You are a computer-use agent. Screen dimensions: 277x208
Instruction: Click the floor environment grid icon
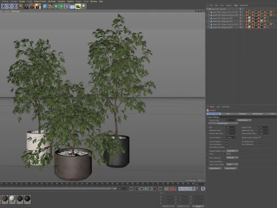click(x=72, y=6)
